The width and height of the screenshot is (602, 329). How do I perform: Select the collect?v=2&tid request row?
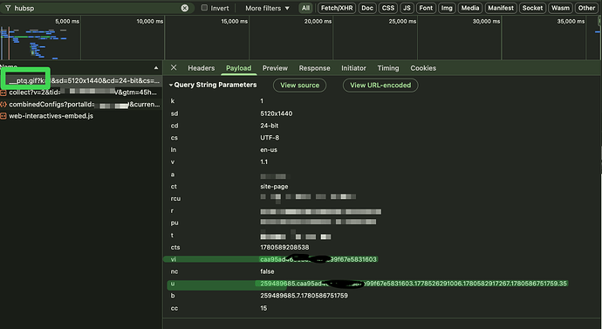(x=80, y=93)
